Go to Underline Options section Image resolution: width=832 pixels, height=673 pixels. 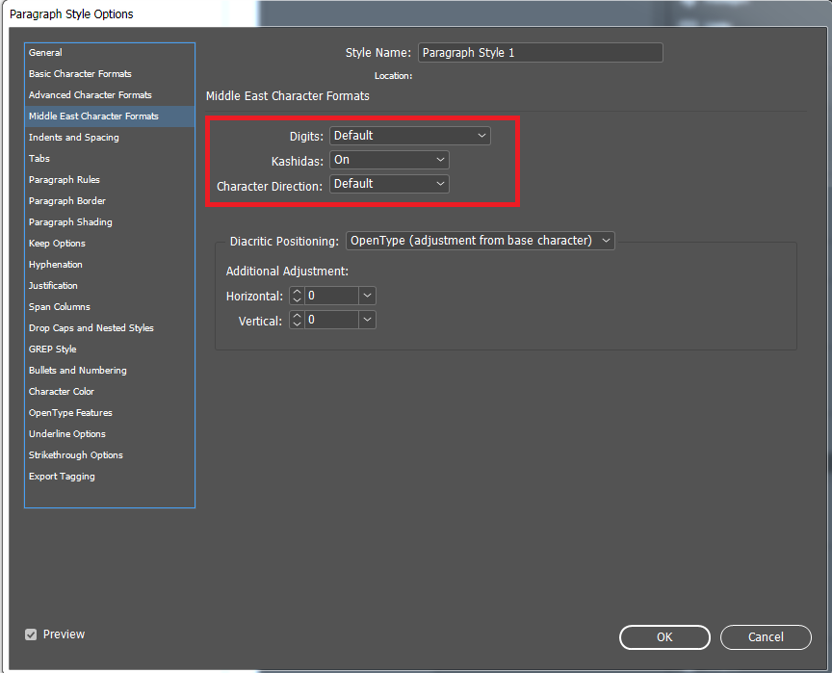coord(110,434)
